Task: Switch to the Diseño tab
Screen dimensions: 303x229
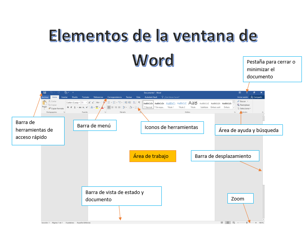Action: pyautogui.click(x=75, y=97)
